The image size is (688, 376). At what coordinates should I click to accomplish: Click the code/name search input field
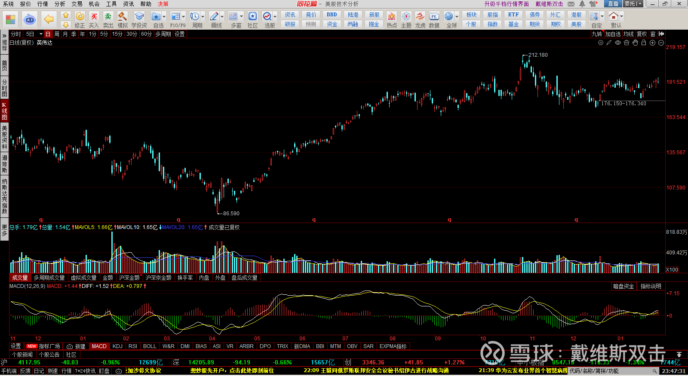[x=614, y=371]
